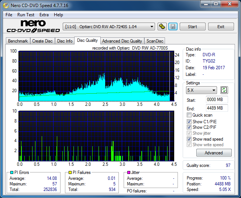Disable Show read speed checkbox
241x198 pixels.
(x=189, y=139)
